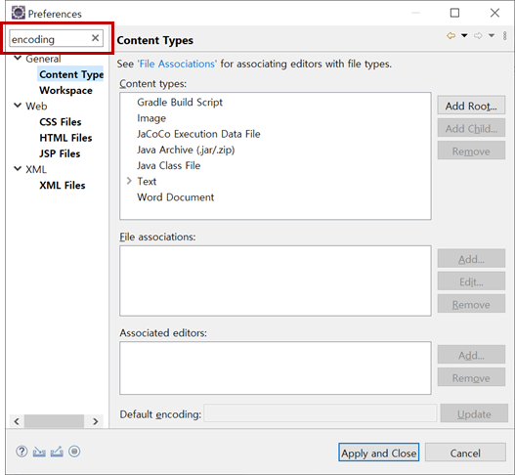Viewport: 515px width, 475px height.
Task: Select Word Document content type
Action: pyautogui.click(x=175, y=197)
